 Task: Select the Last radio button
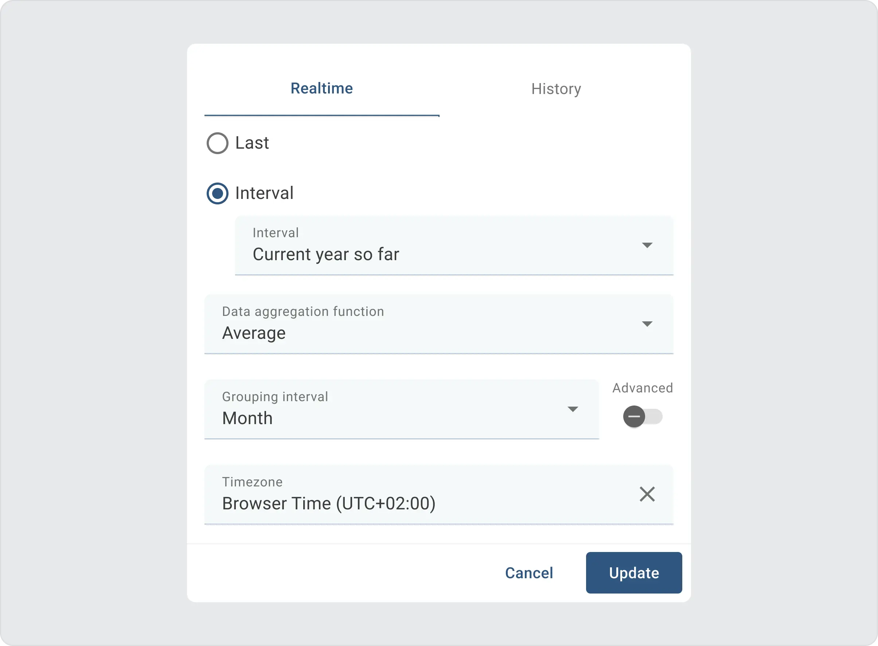(218, 143)
